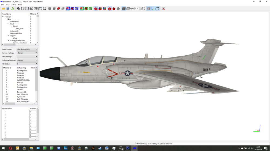Increase Alpha value with stepper arrows
270x151 pixels.
click(140, 8)
